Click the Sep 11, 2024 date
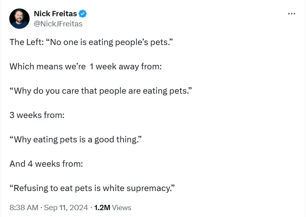This screenshot has width=306, height=217. [66, 208]
